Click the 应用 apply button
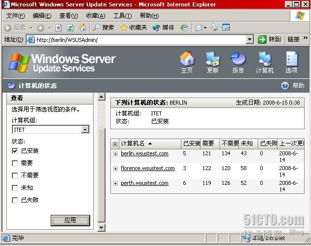Image resolution: width=311 pixels, height=246 pixels. (70, 220)
